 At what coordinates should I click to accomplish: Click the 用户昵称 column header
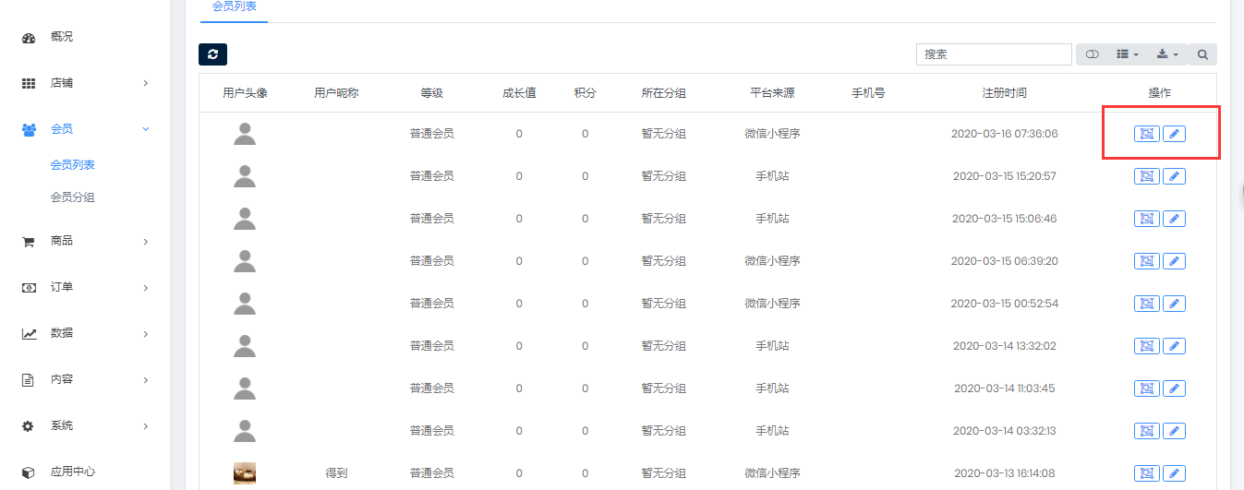(336, 93)
